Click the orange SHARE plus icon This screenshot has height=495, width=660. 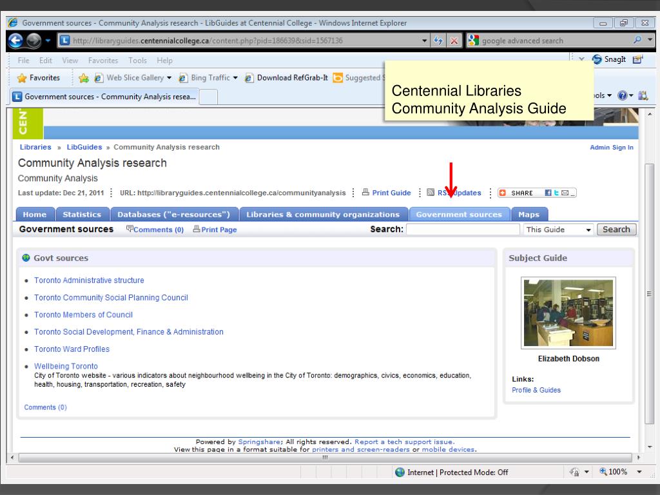(x=502, y=193)
